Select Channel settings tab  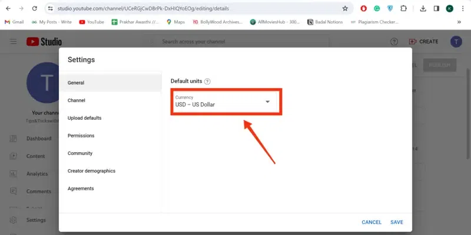pos(110,100)
